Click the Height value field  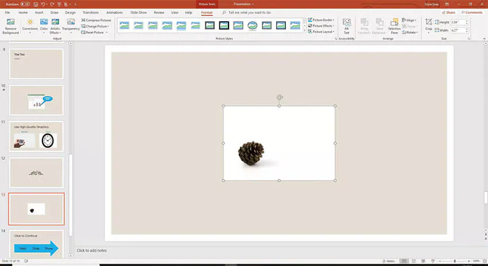458,22
